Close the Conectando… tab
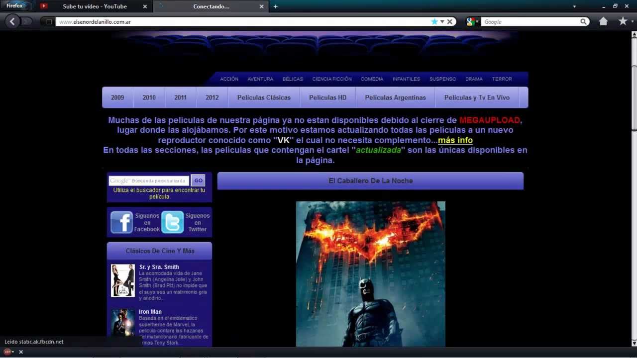This screenshot has width=637, height=358. click(262, 6)
